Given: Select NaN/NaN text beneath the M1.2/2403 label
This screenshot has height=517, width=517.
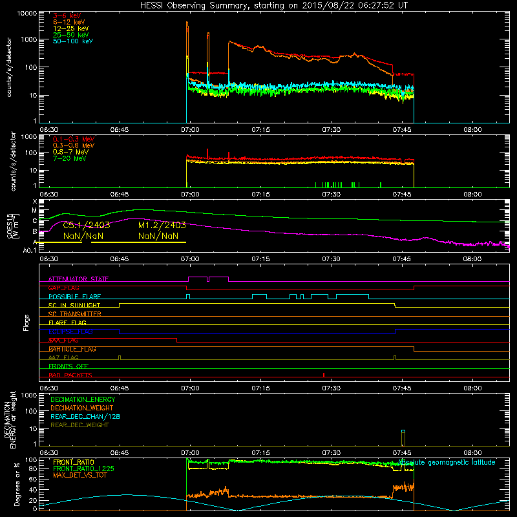Looking at the screenshot, I should tap(158, 236).
